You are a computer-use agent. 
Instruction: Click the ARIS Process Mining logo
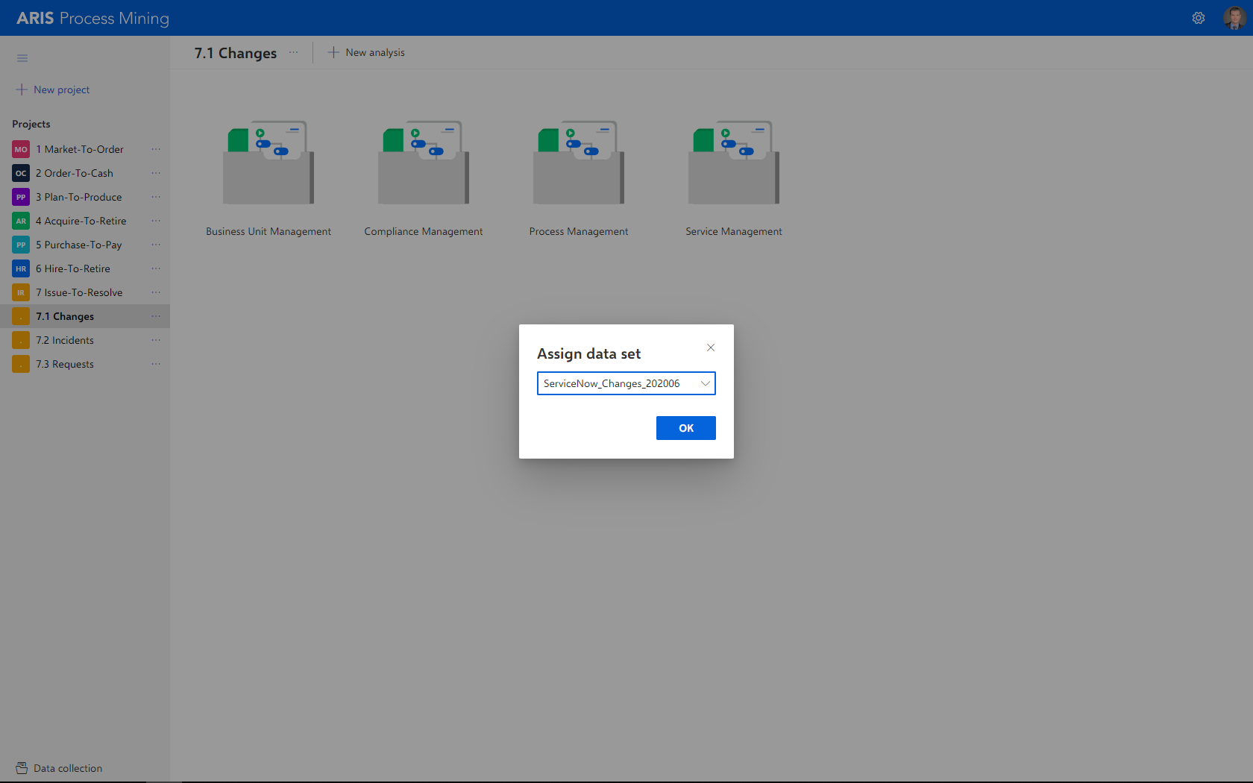point(92,18)
